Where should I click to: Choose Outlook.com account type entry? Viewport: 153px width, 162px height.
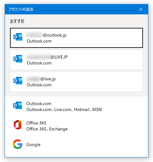(76, 106)
